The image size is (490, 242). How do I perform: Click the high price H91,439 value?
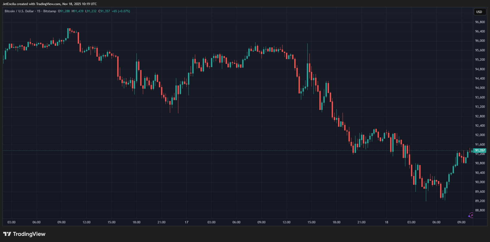(77, 11)
